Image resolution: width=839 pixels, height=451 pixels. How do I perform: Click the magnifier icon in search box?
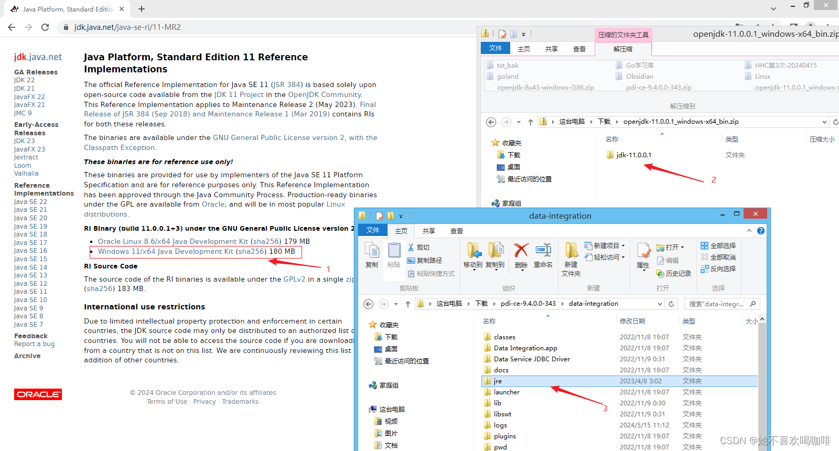tap(752, 304)
